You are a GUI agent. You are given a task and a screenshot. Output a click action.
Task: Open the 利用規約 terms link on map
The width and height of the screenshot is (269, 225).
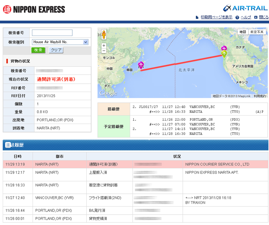[x=260, y=96]
